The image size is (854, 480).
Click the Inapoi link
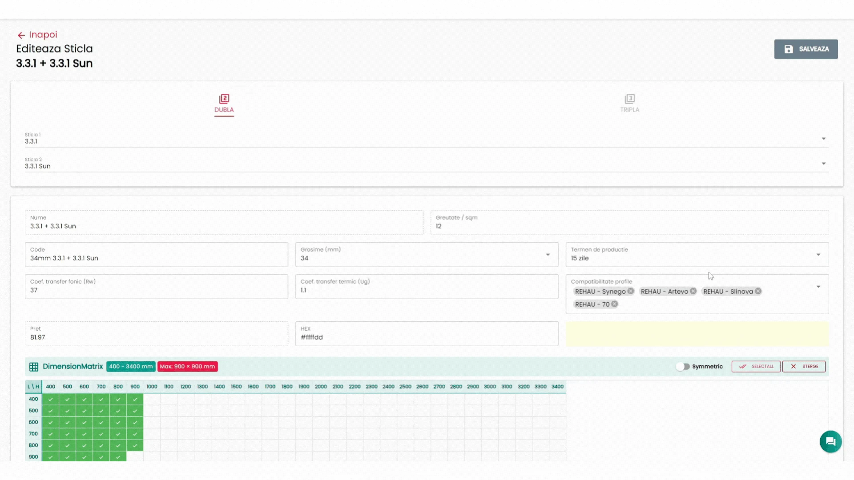pos(37,35)
